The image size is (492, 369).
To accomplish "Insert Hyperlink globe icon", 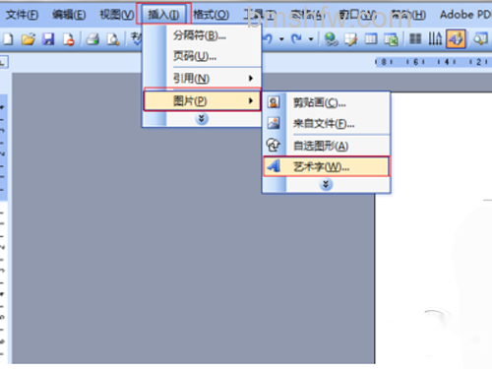I will pyautogui.click(x=331, y=39).
